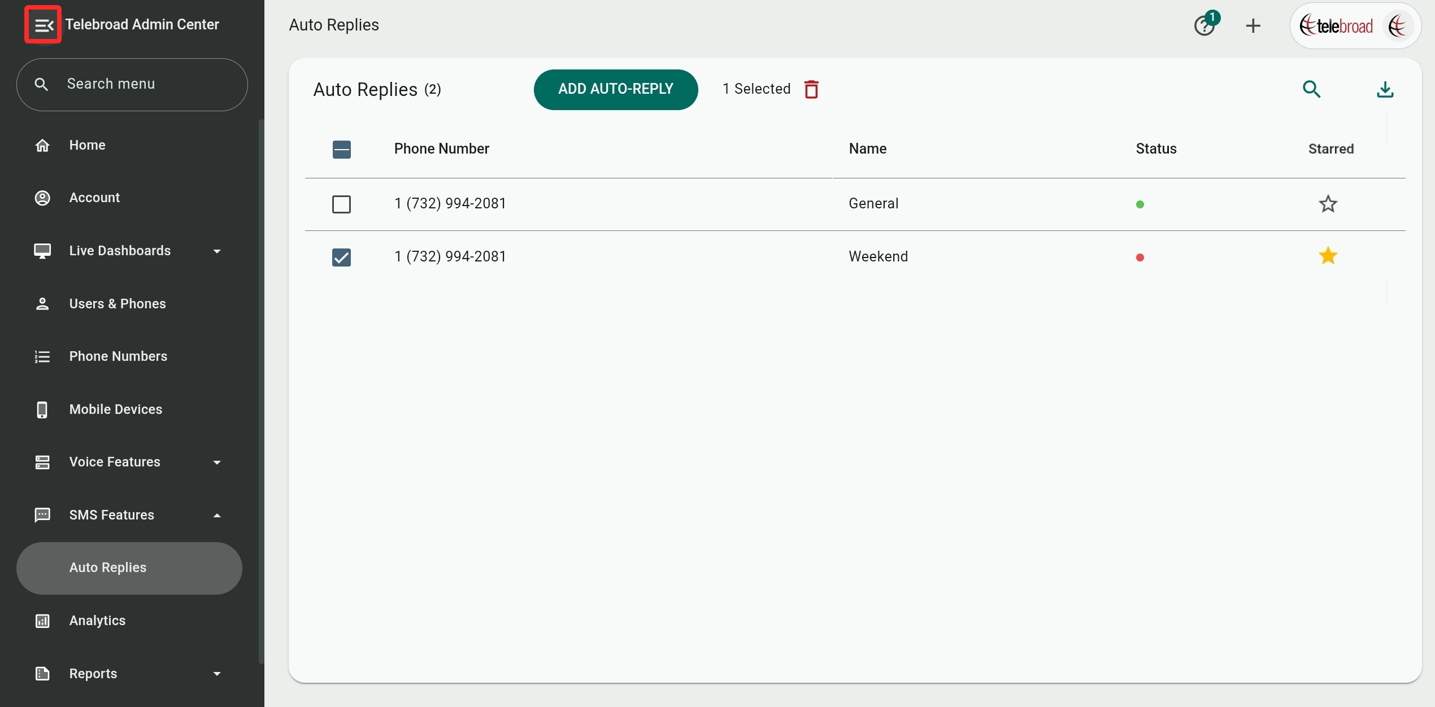Focus the Search menu field
The image size is (1435, 707).
132,84
